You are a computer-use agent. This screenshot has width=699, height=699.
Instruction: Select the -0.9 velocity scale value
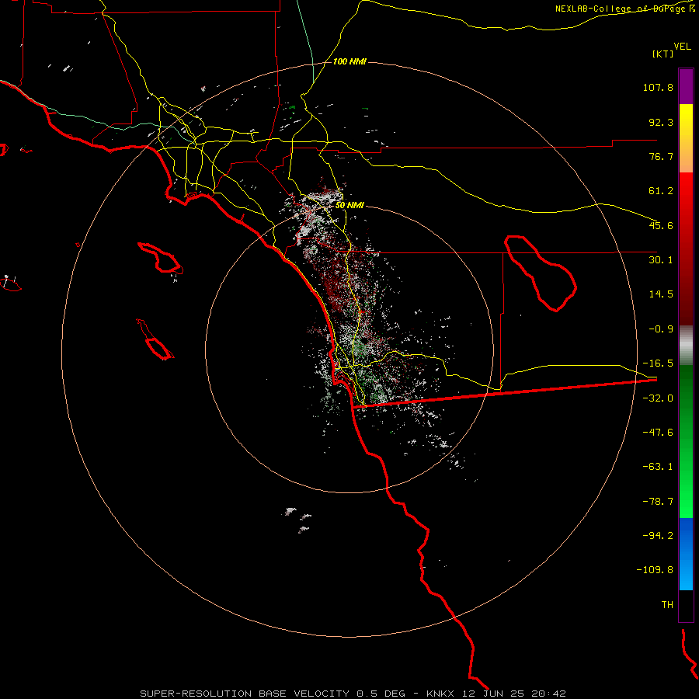[x=661, y=329]
